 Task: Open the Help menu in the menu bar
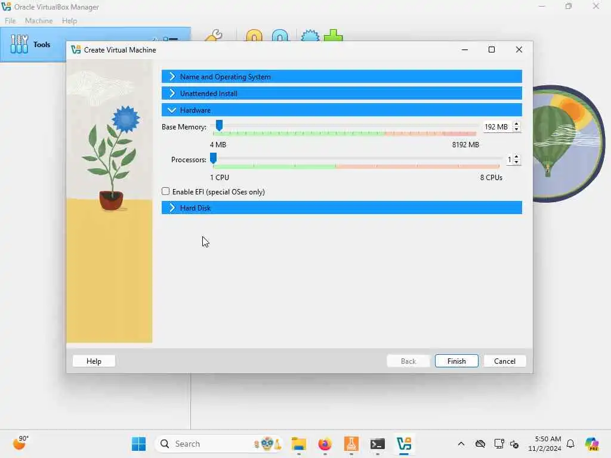click(x=69, y=21)
